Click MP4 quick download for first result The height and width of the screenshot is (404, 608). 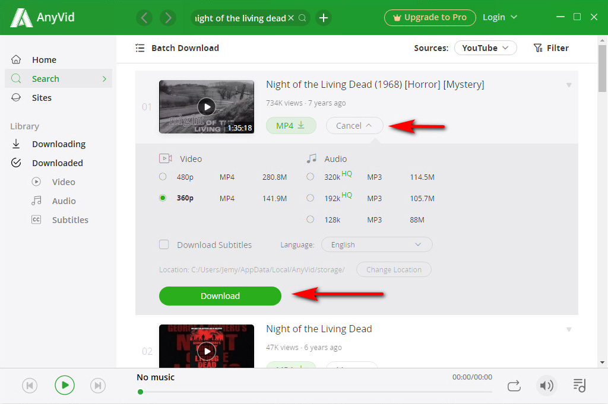coord(291,126)
